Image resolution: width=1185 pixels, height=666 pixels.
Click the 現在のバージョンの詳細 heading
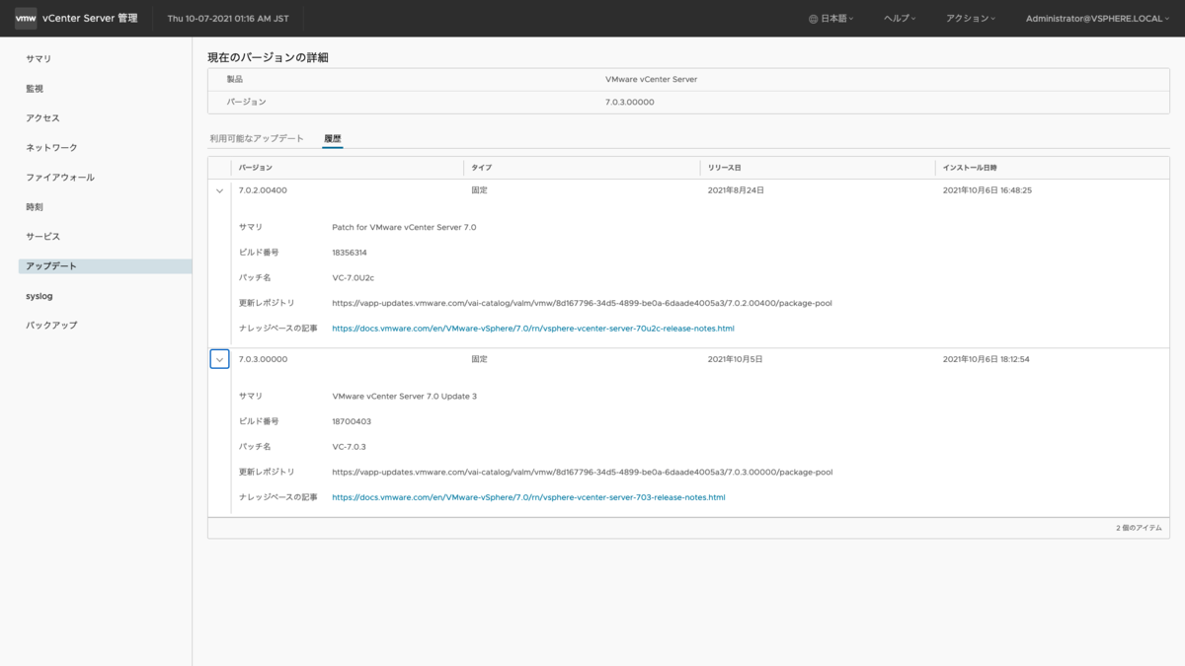coord(268,57)
